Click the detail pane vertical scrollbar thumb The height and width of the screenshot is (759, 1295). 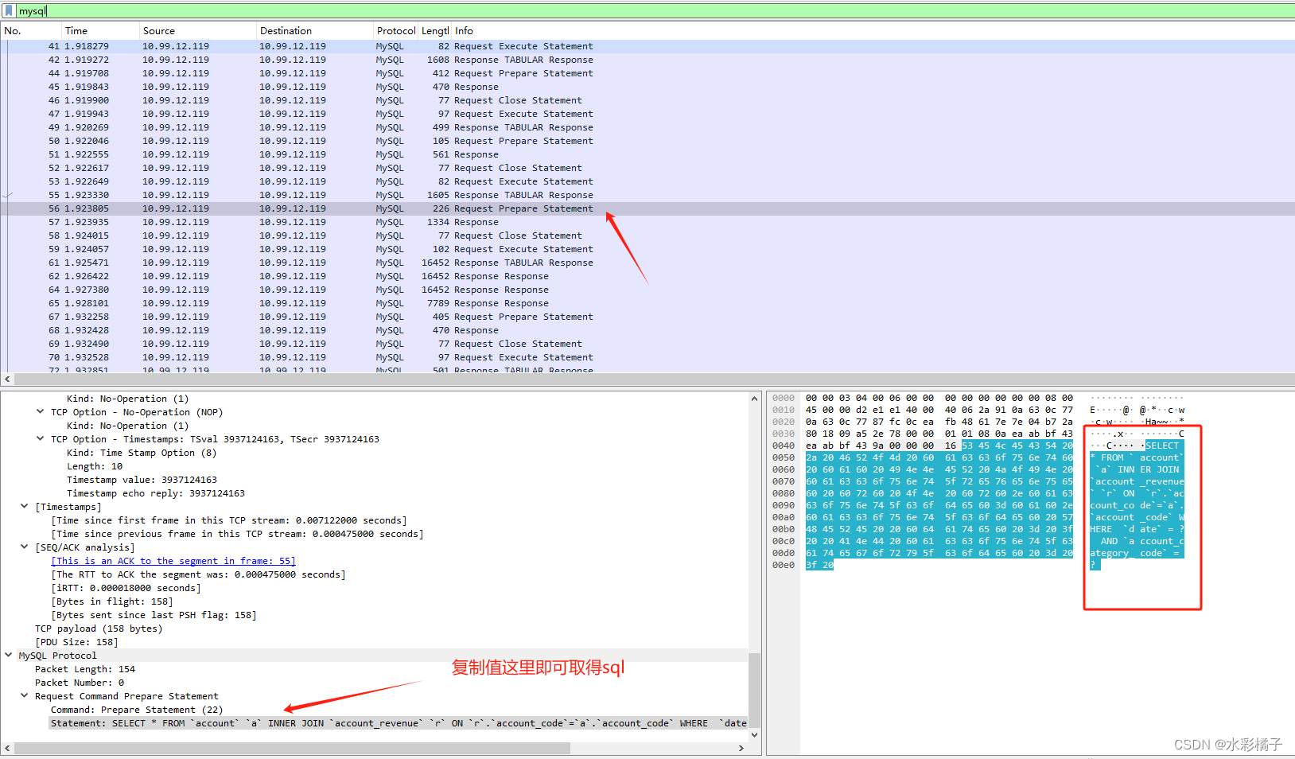(x=755, y=690)
